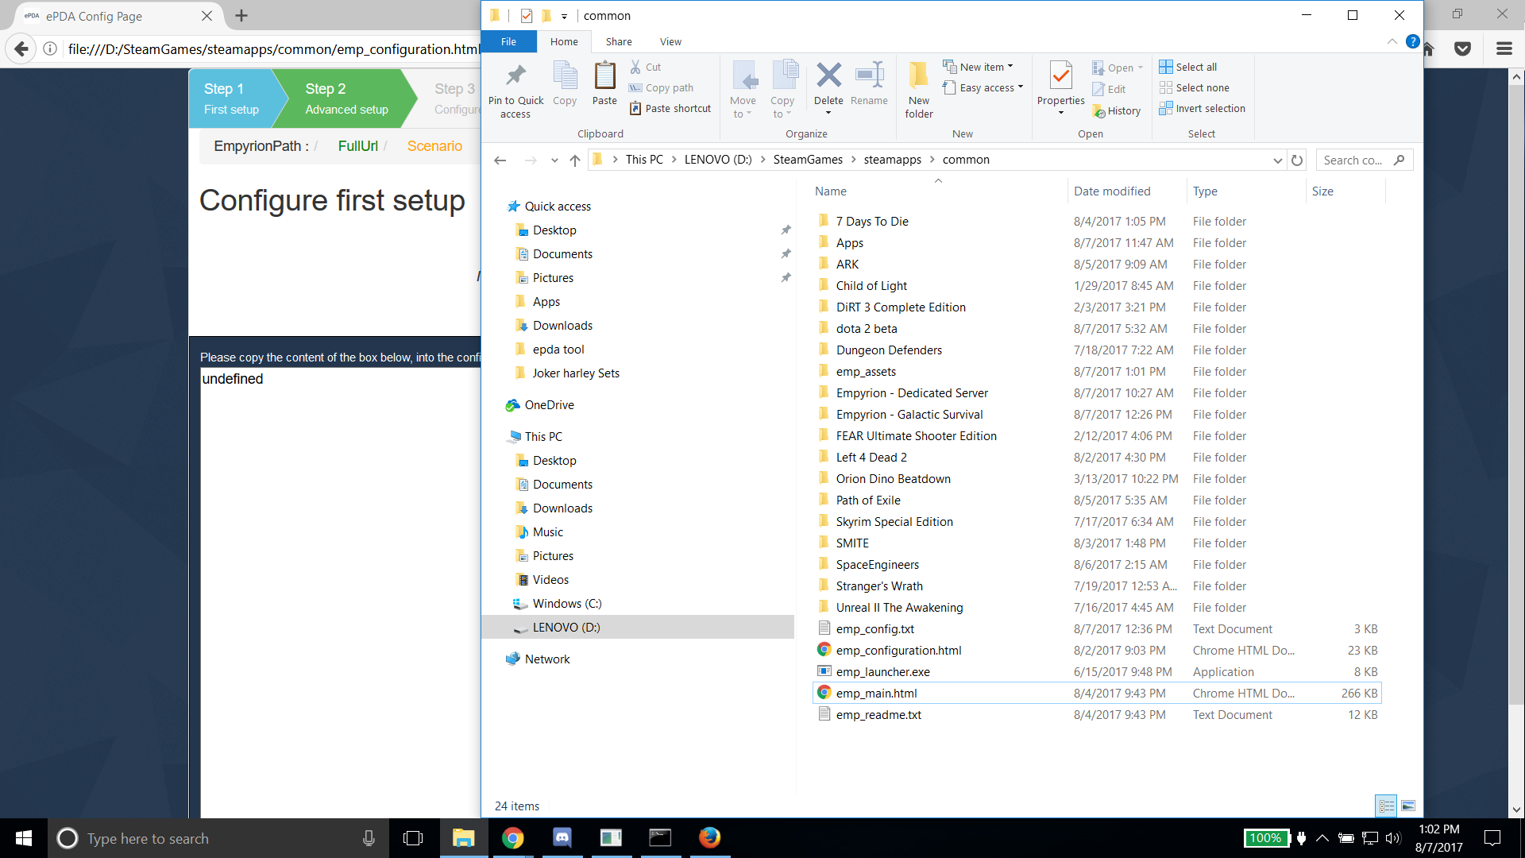This screenshot has width=1525, height=858.
Task: Switch to Details view layout
Action: coord(1386,806)
